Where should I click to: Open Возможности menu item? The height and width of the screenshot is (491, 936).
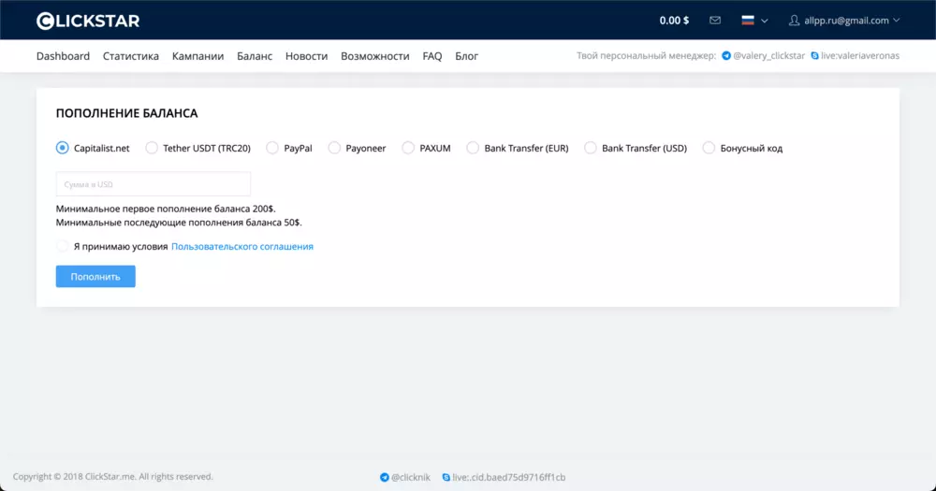tap(375, 56)
